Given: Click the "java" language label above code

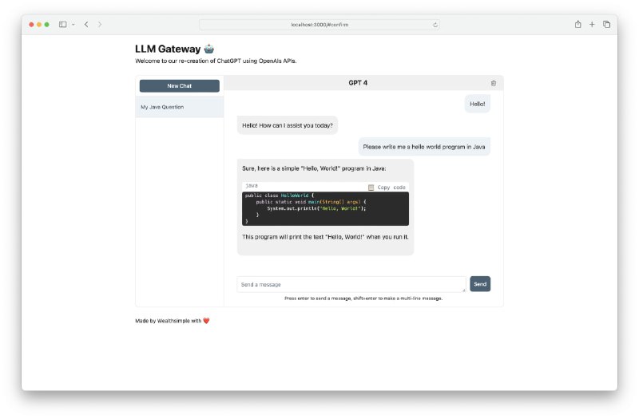Looking at the screenshot, I should tap(252, 186).
